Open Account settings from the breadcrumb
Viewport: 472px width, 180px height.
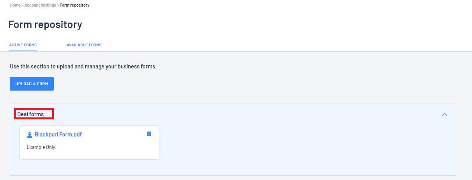tap(41, 5)
